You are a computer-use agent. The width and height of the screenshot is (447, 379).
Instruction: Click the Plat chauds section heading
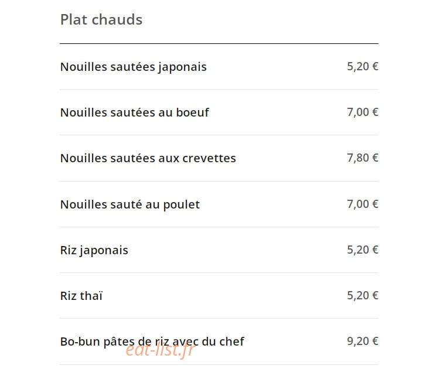click(x=101, y=20)
